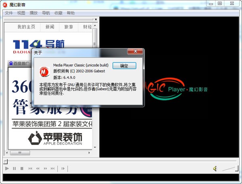The height and width of the screenshot is (184, 242).
Task: Skip to next track icon
Action: (53, 168)
